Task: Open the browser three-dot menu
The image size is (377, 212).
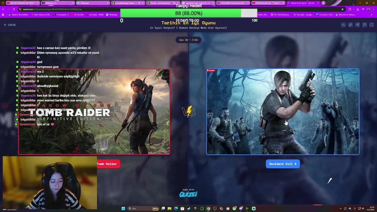Action: [374, 9]
